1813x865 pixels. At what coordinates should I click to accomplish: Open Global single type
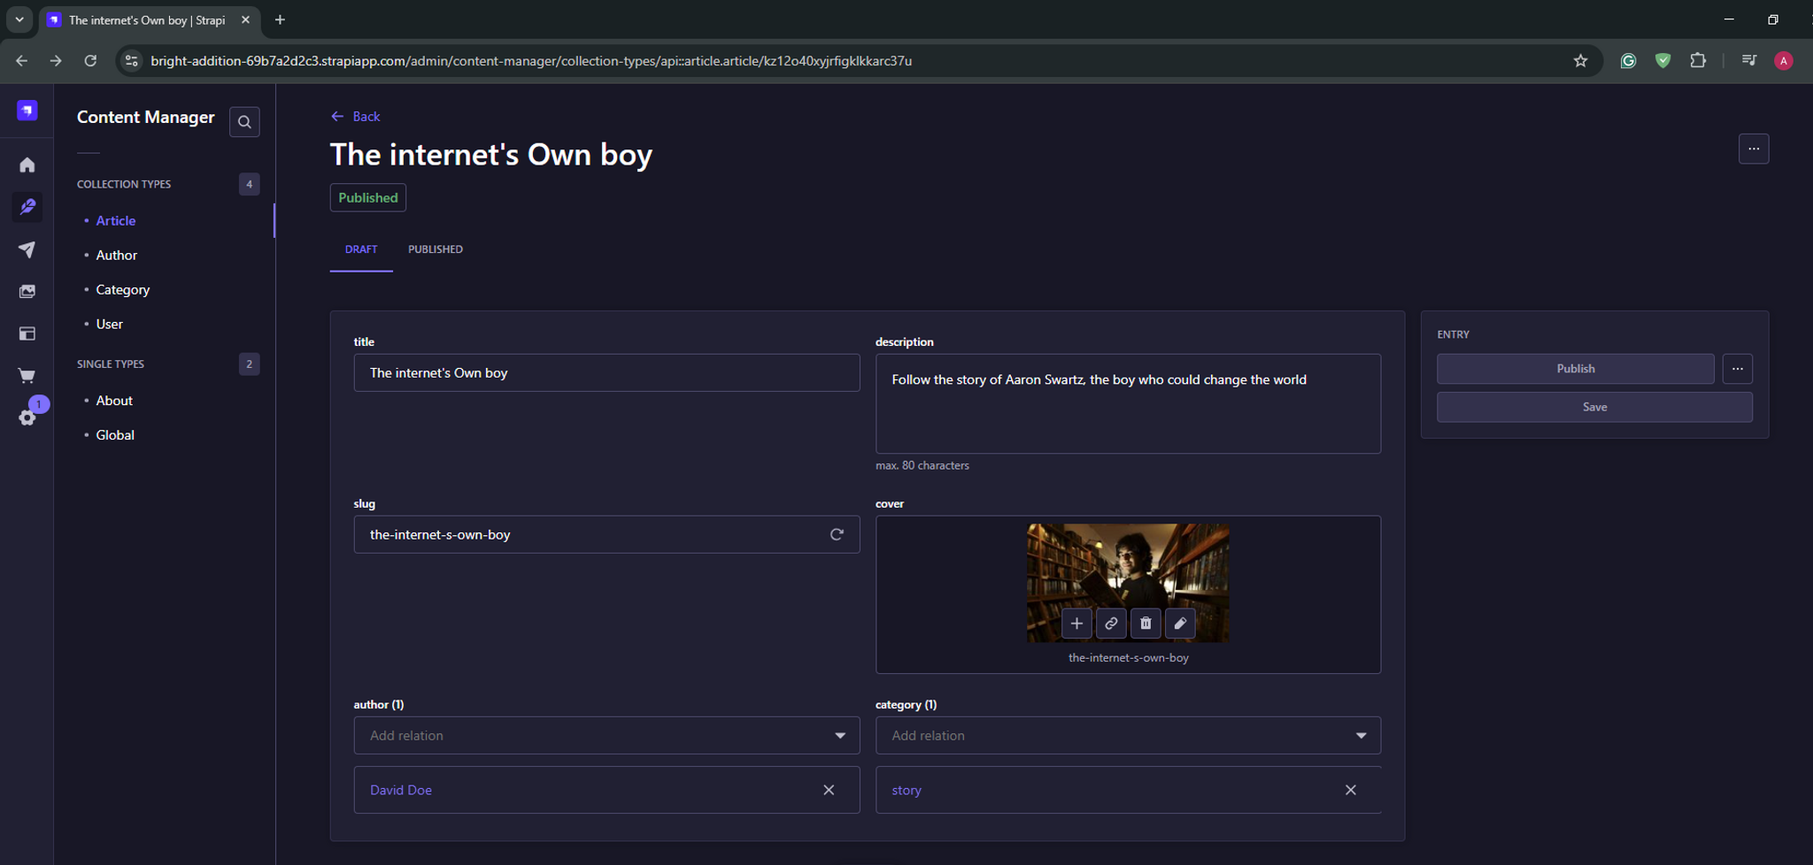[x=115, y=435]
